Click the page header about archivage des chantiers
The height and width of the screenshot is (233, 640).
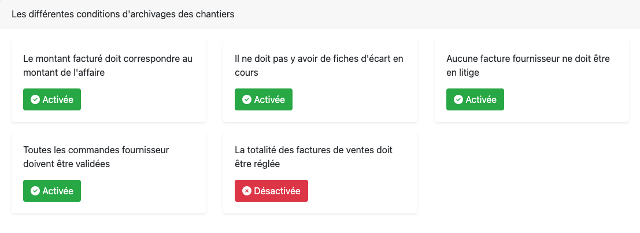[123, 14]
